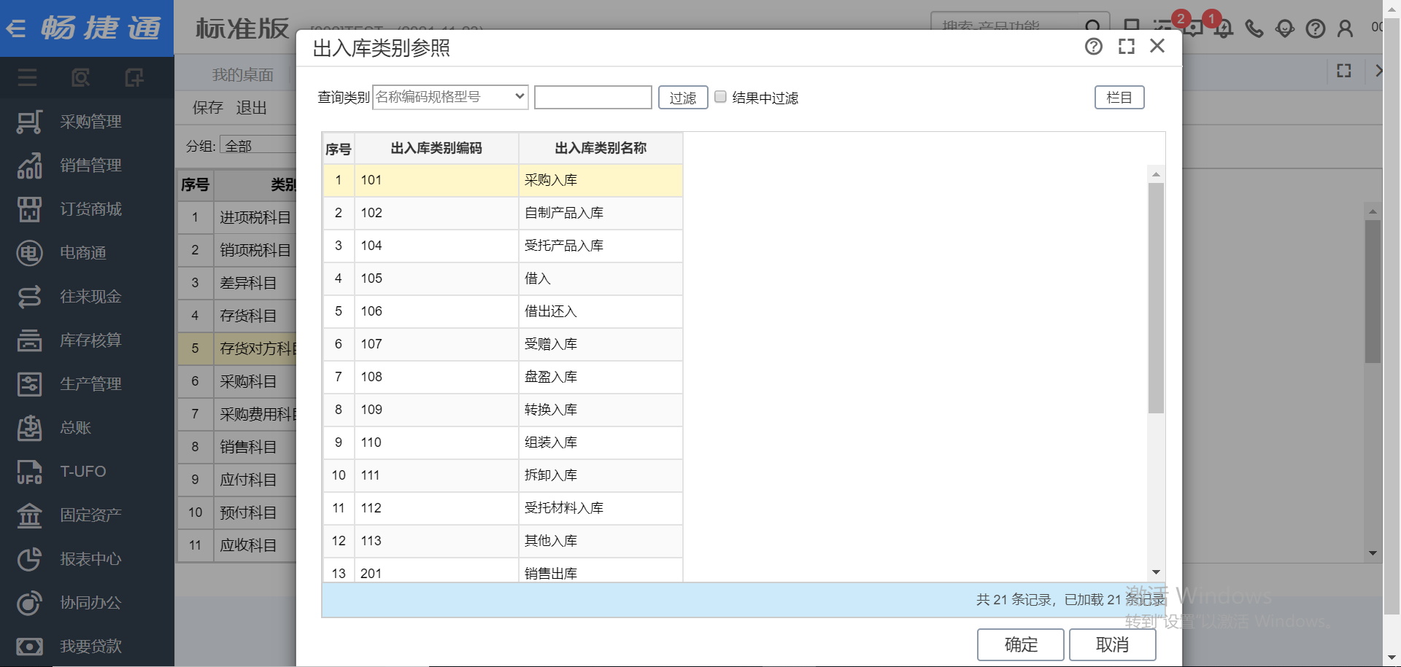Sort by 出入库类别名称 column header
Screen dimensions: 1401x667
601,148
